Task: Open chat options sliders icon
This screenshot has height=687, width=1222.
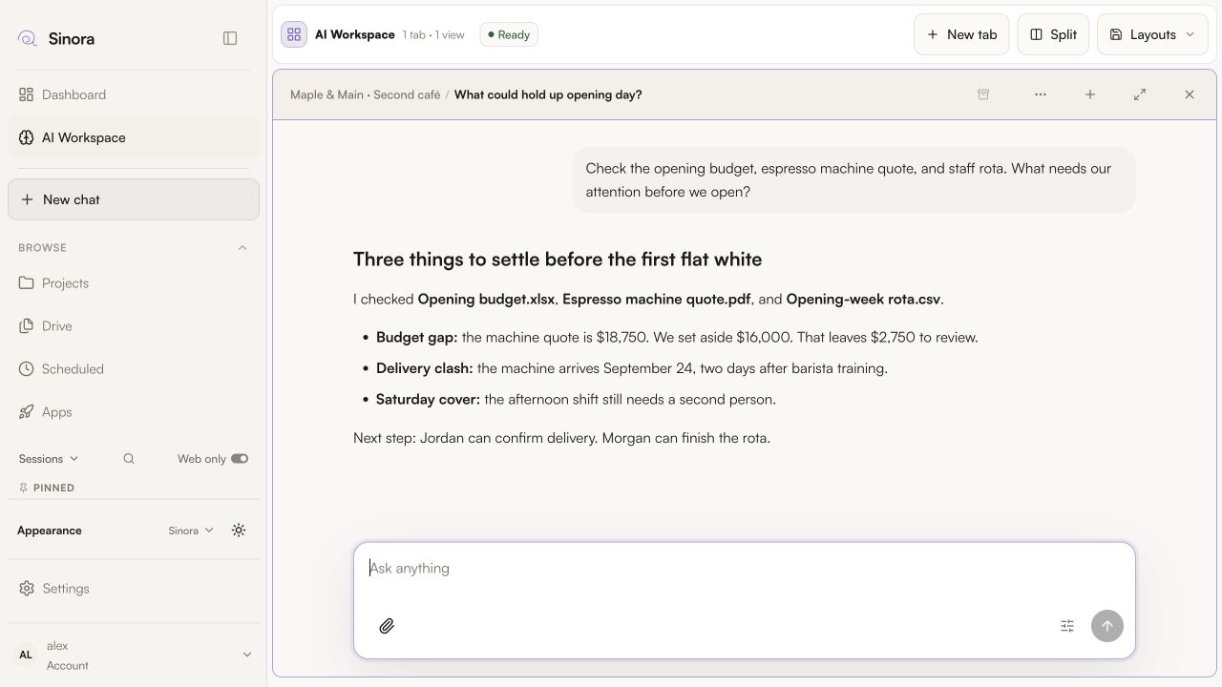Action: 1067,626
